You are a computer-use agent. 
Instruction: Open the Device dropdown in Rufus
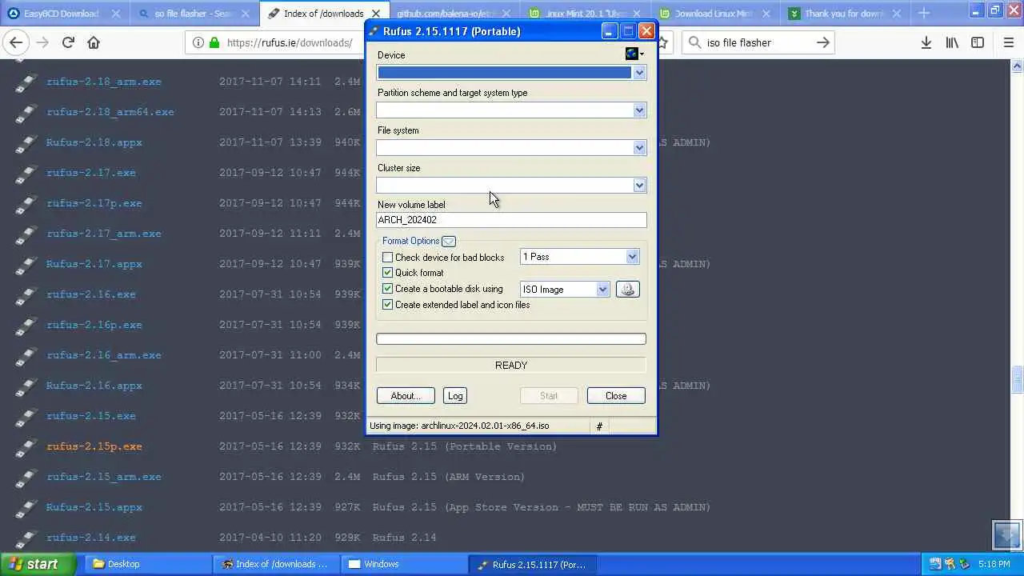point(639,73)
